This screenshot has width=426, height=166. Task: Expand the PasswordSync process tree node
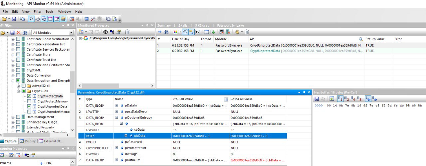click(81, 39)
